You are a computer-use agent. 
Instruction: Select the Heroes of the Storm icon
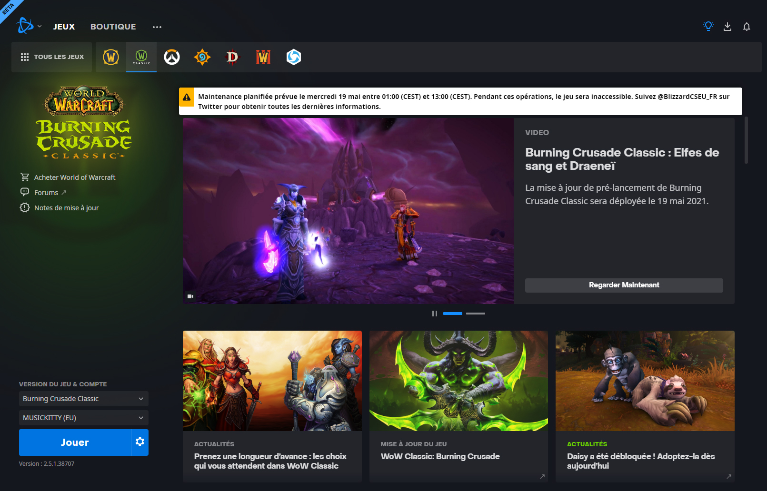pyautogui.click(x=294, y=57)
